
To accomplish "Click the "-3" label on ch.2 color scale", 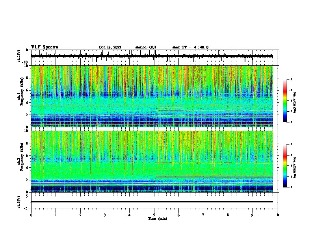I will 290,145.
